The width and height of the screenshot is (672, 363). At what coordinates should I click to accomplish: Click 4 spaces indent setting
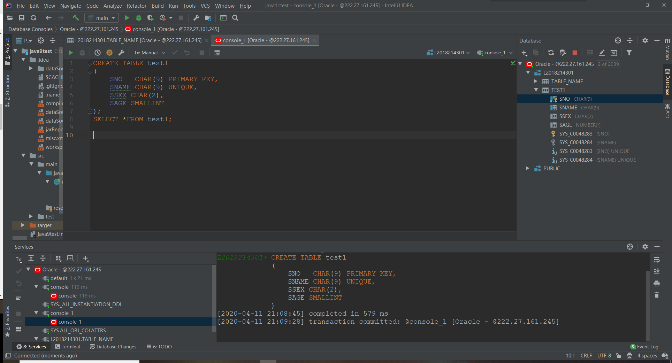pyautogui.click(x=647, y=356)
